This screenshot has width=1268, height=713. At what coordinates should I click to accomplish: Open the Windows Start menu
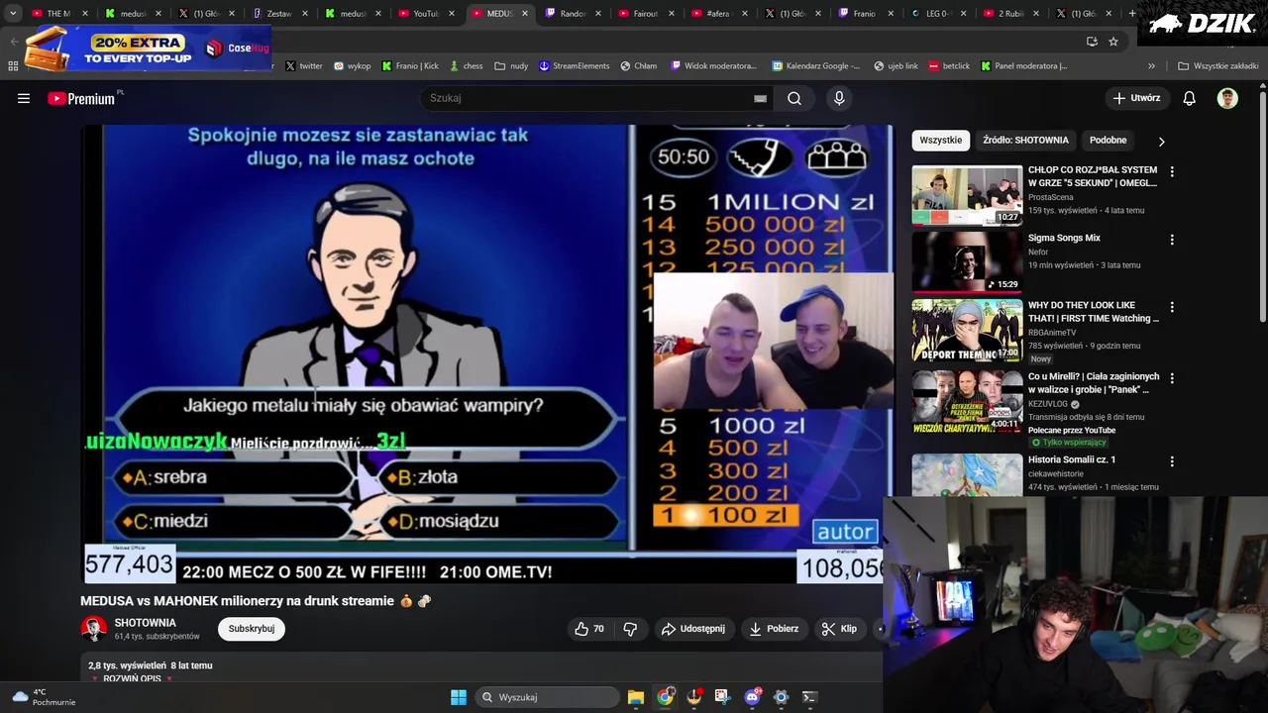[x=459, y=697]
